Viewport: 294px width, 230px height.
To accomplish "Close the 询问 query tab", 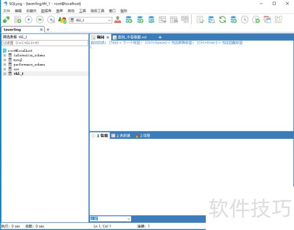I will [108, 37].
